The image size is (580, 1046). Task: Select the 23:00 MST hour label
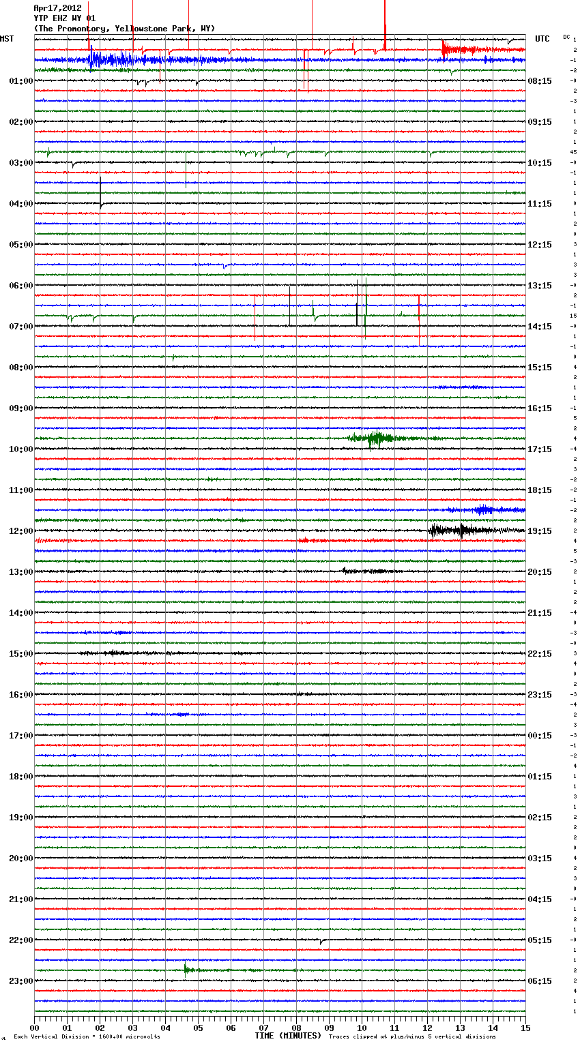click(x=21, y=981)
